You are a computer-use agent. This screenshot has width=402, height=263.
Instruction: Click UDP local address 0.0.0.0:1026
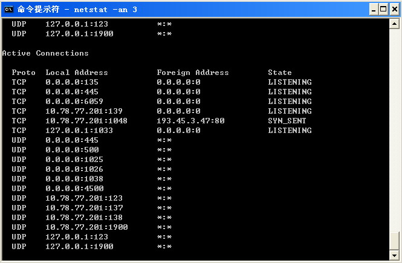click(74, 169)
